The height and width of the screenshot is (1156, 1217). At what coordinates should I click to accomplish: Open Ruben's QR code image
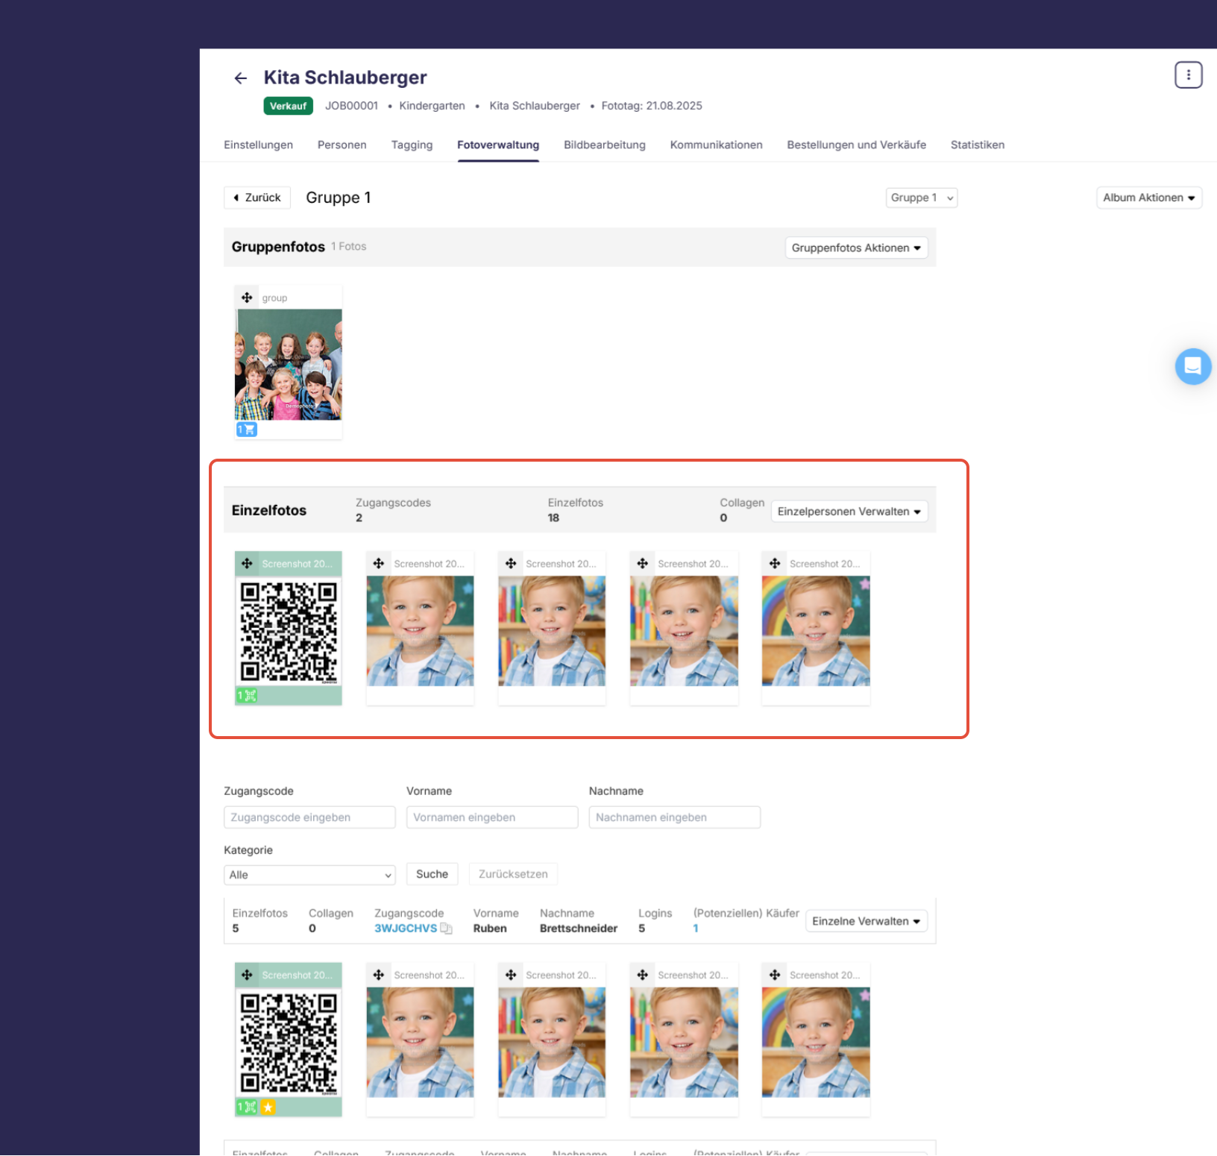click(289, 1042)
